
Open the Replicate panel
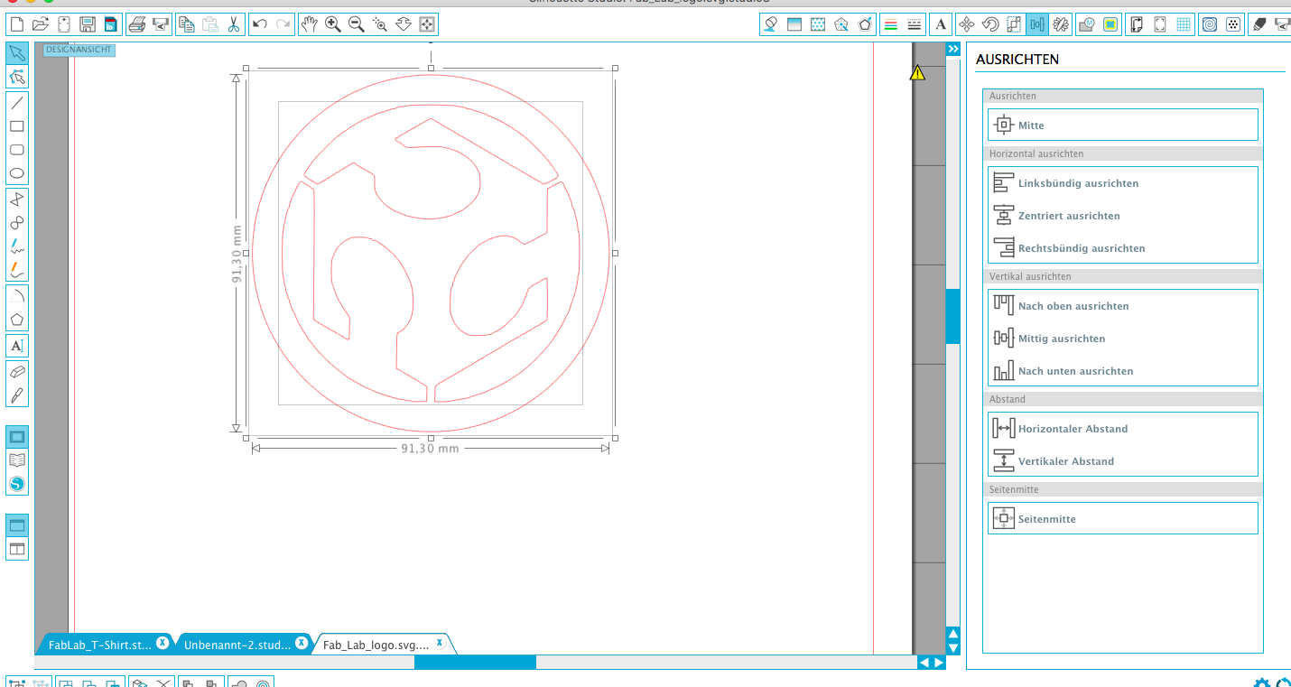(1061, 24)
